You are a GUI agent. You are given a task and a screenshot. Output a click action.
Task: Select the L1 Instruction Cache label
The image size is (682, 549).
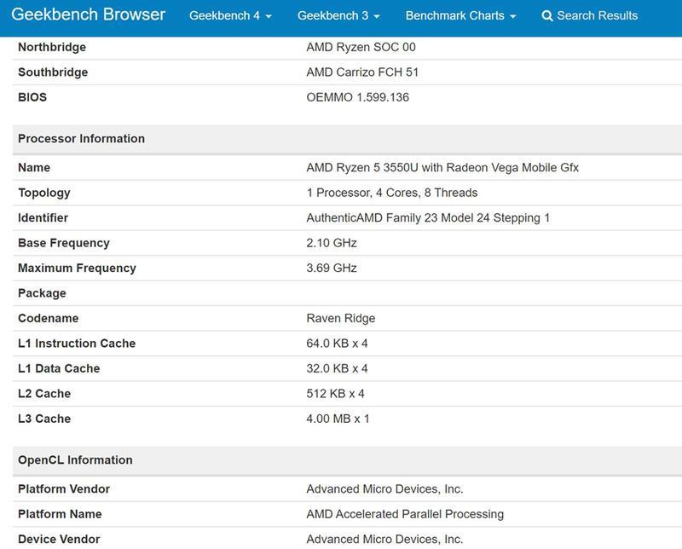coord(77,344)
